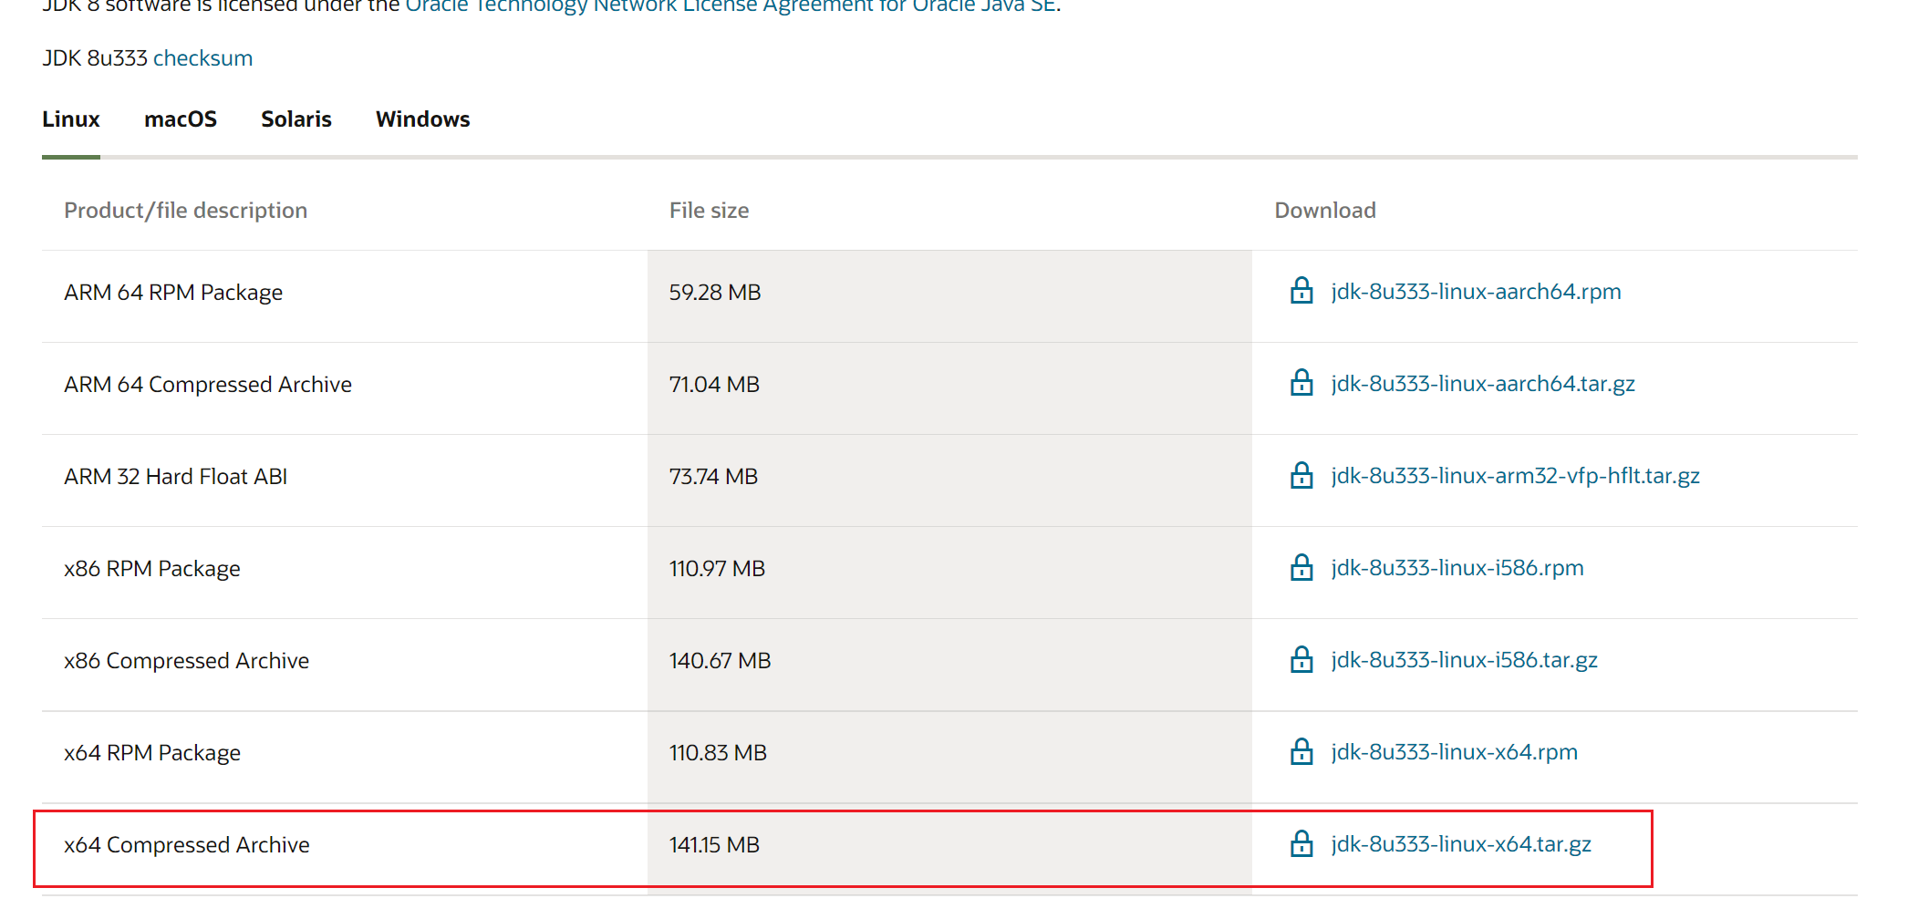Click lock icon beside jdk-8u333-linux-aarch64.rpm
The width and height of the screenshot is (1918, 919).
(1301, 291)
